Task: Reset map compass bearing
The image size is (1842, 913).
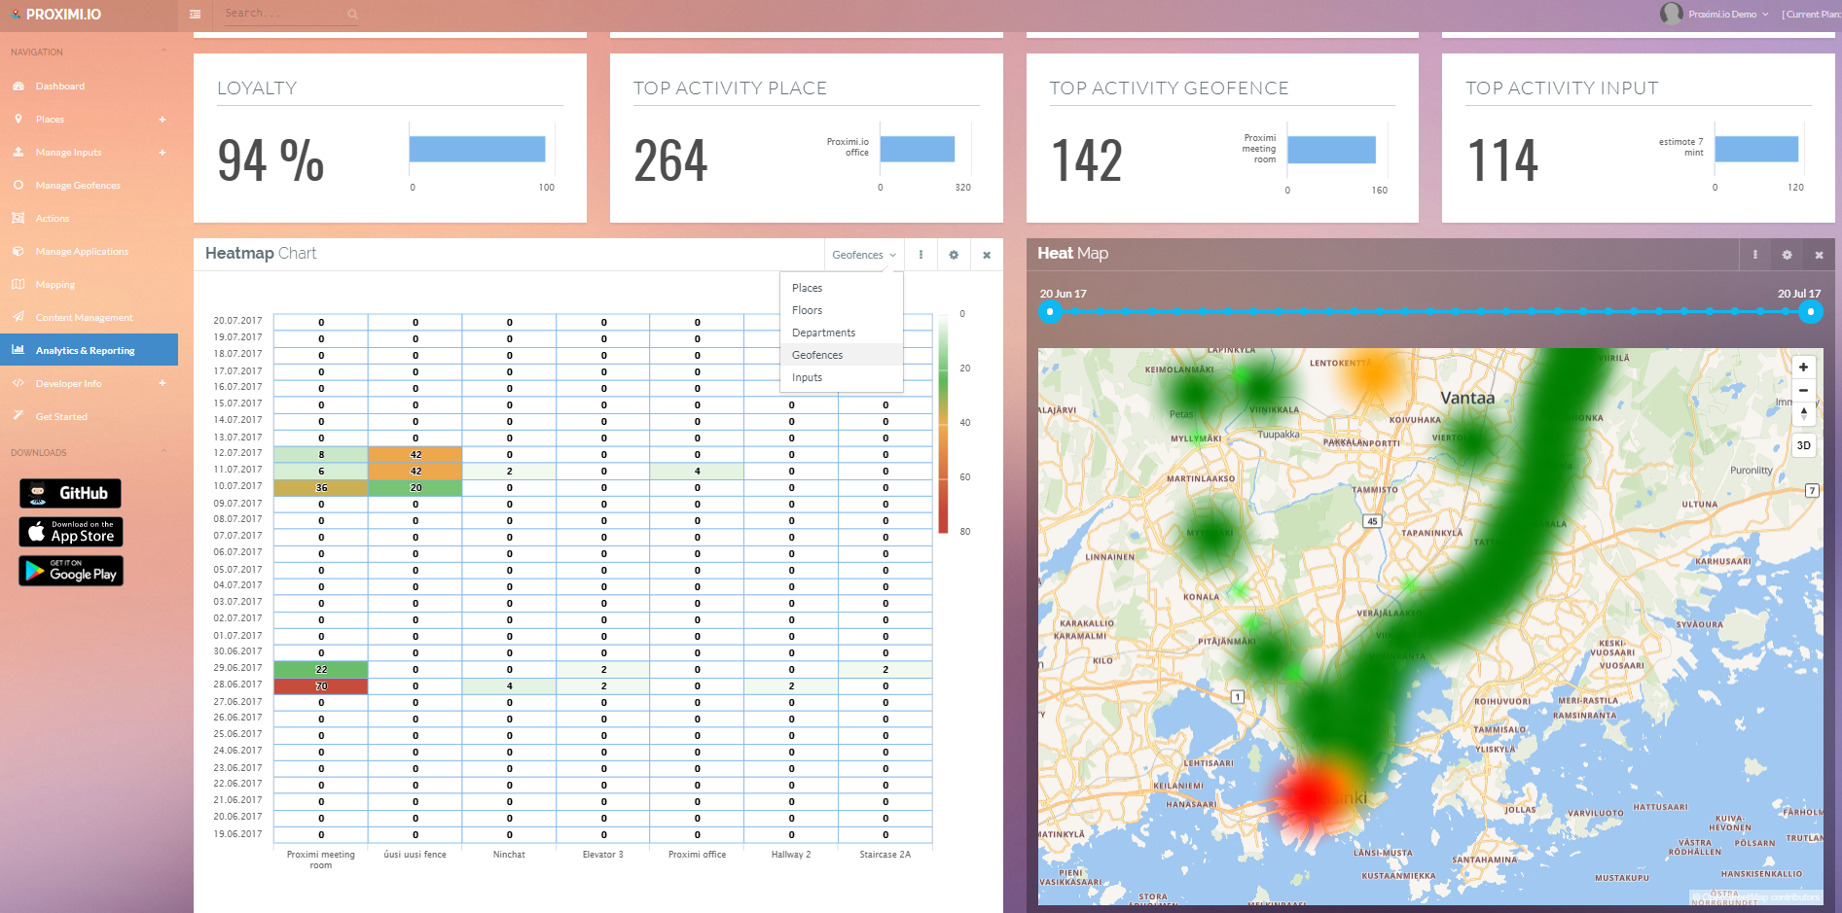Action: click(1803, 413)
